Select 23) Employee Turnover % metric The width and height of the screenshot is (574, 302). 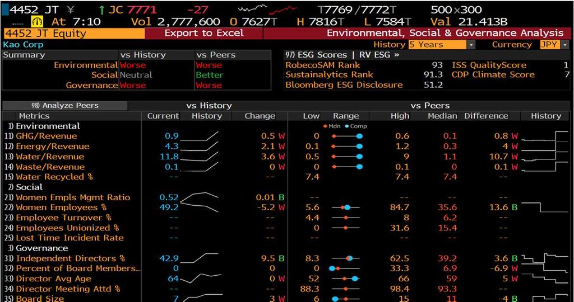tap(58, 218)
